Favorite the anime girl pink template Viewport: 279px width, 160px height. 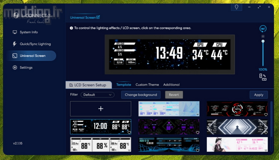click(x=266, y=150)
